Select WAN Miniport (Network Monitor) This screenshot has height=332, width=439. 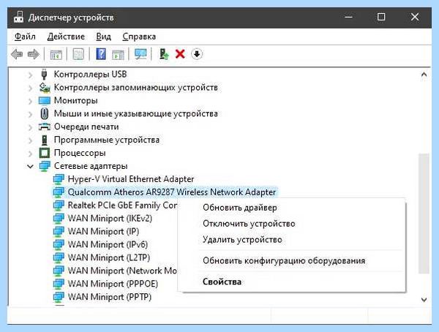(122, 271)
